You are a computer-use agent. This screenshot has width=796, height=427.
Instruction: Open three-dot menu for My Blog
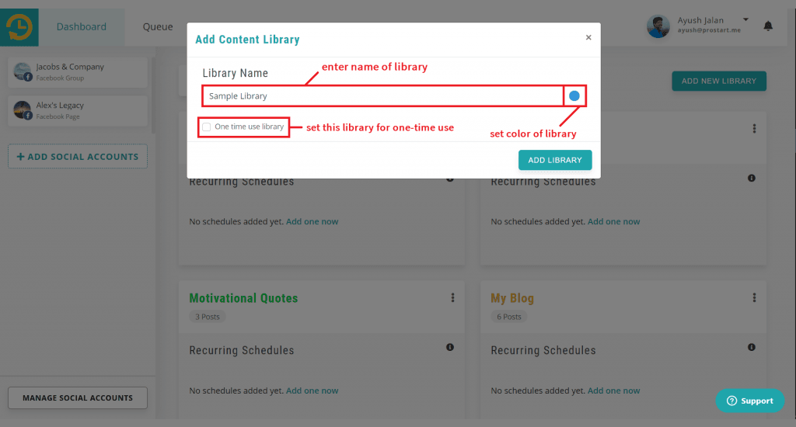click(754, 297)
